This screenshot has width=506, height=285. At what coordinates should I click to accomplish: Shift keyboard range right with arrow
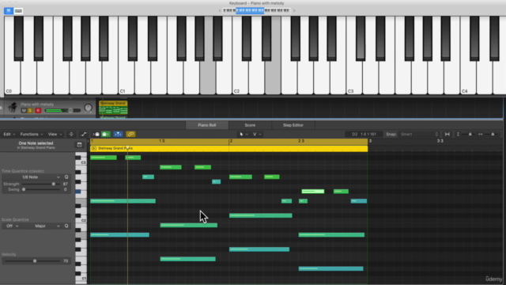294,10
